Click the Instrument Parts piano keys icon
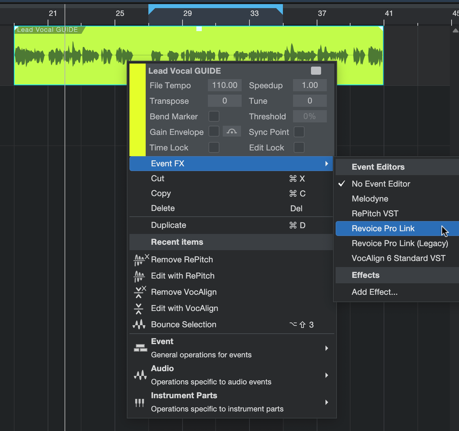Image resolution: width=459 pixels, height=431 pixels. click(x=139, y=402)
